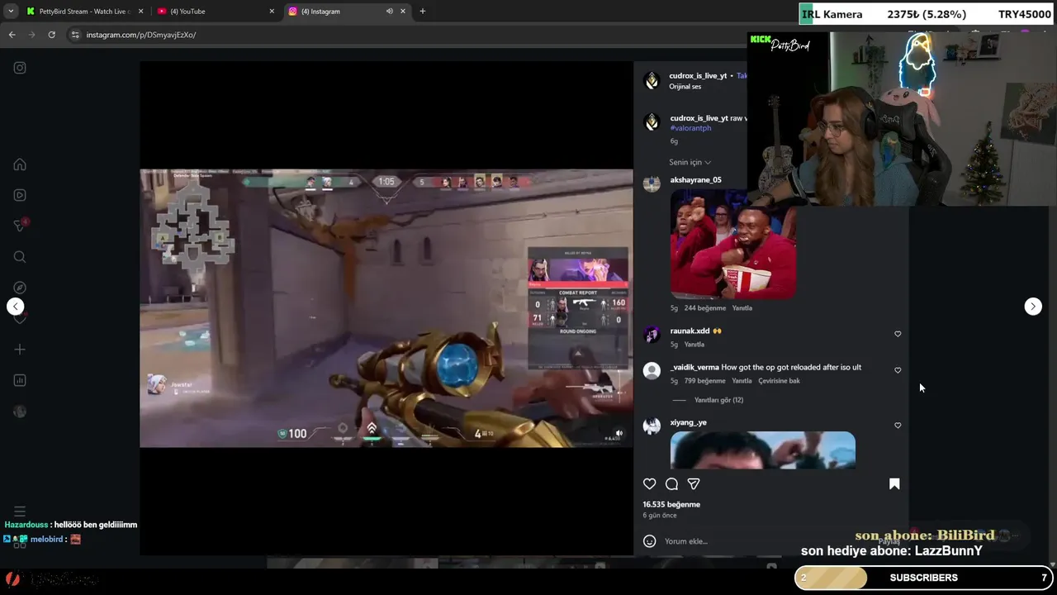Reply to akshayrane_05's comment
The image size is (1057, 595).
742,308
